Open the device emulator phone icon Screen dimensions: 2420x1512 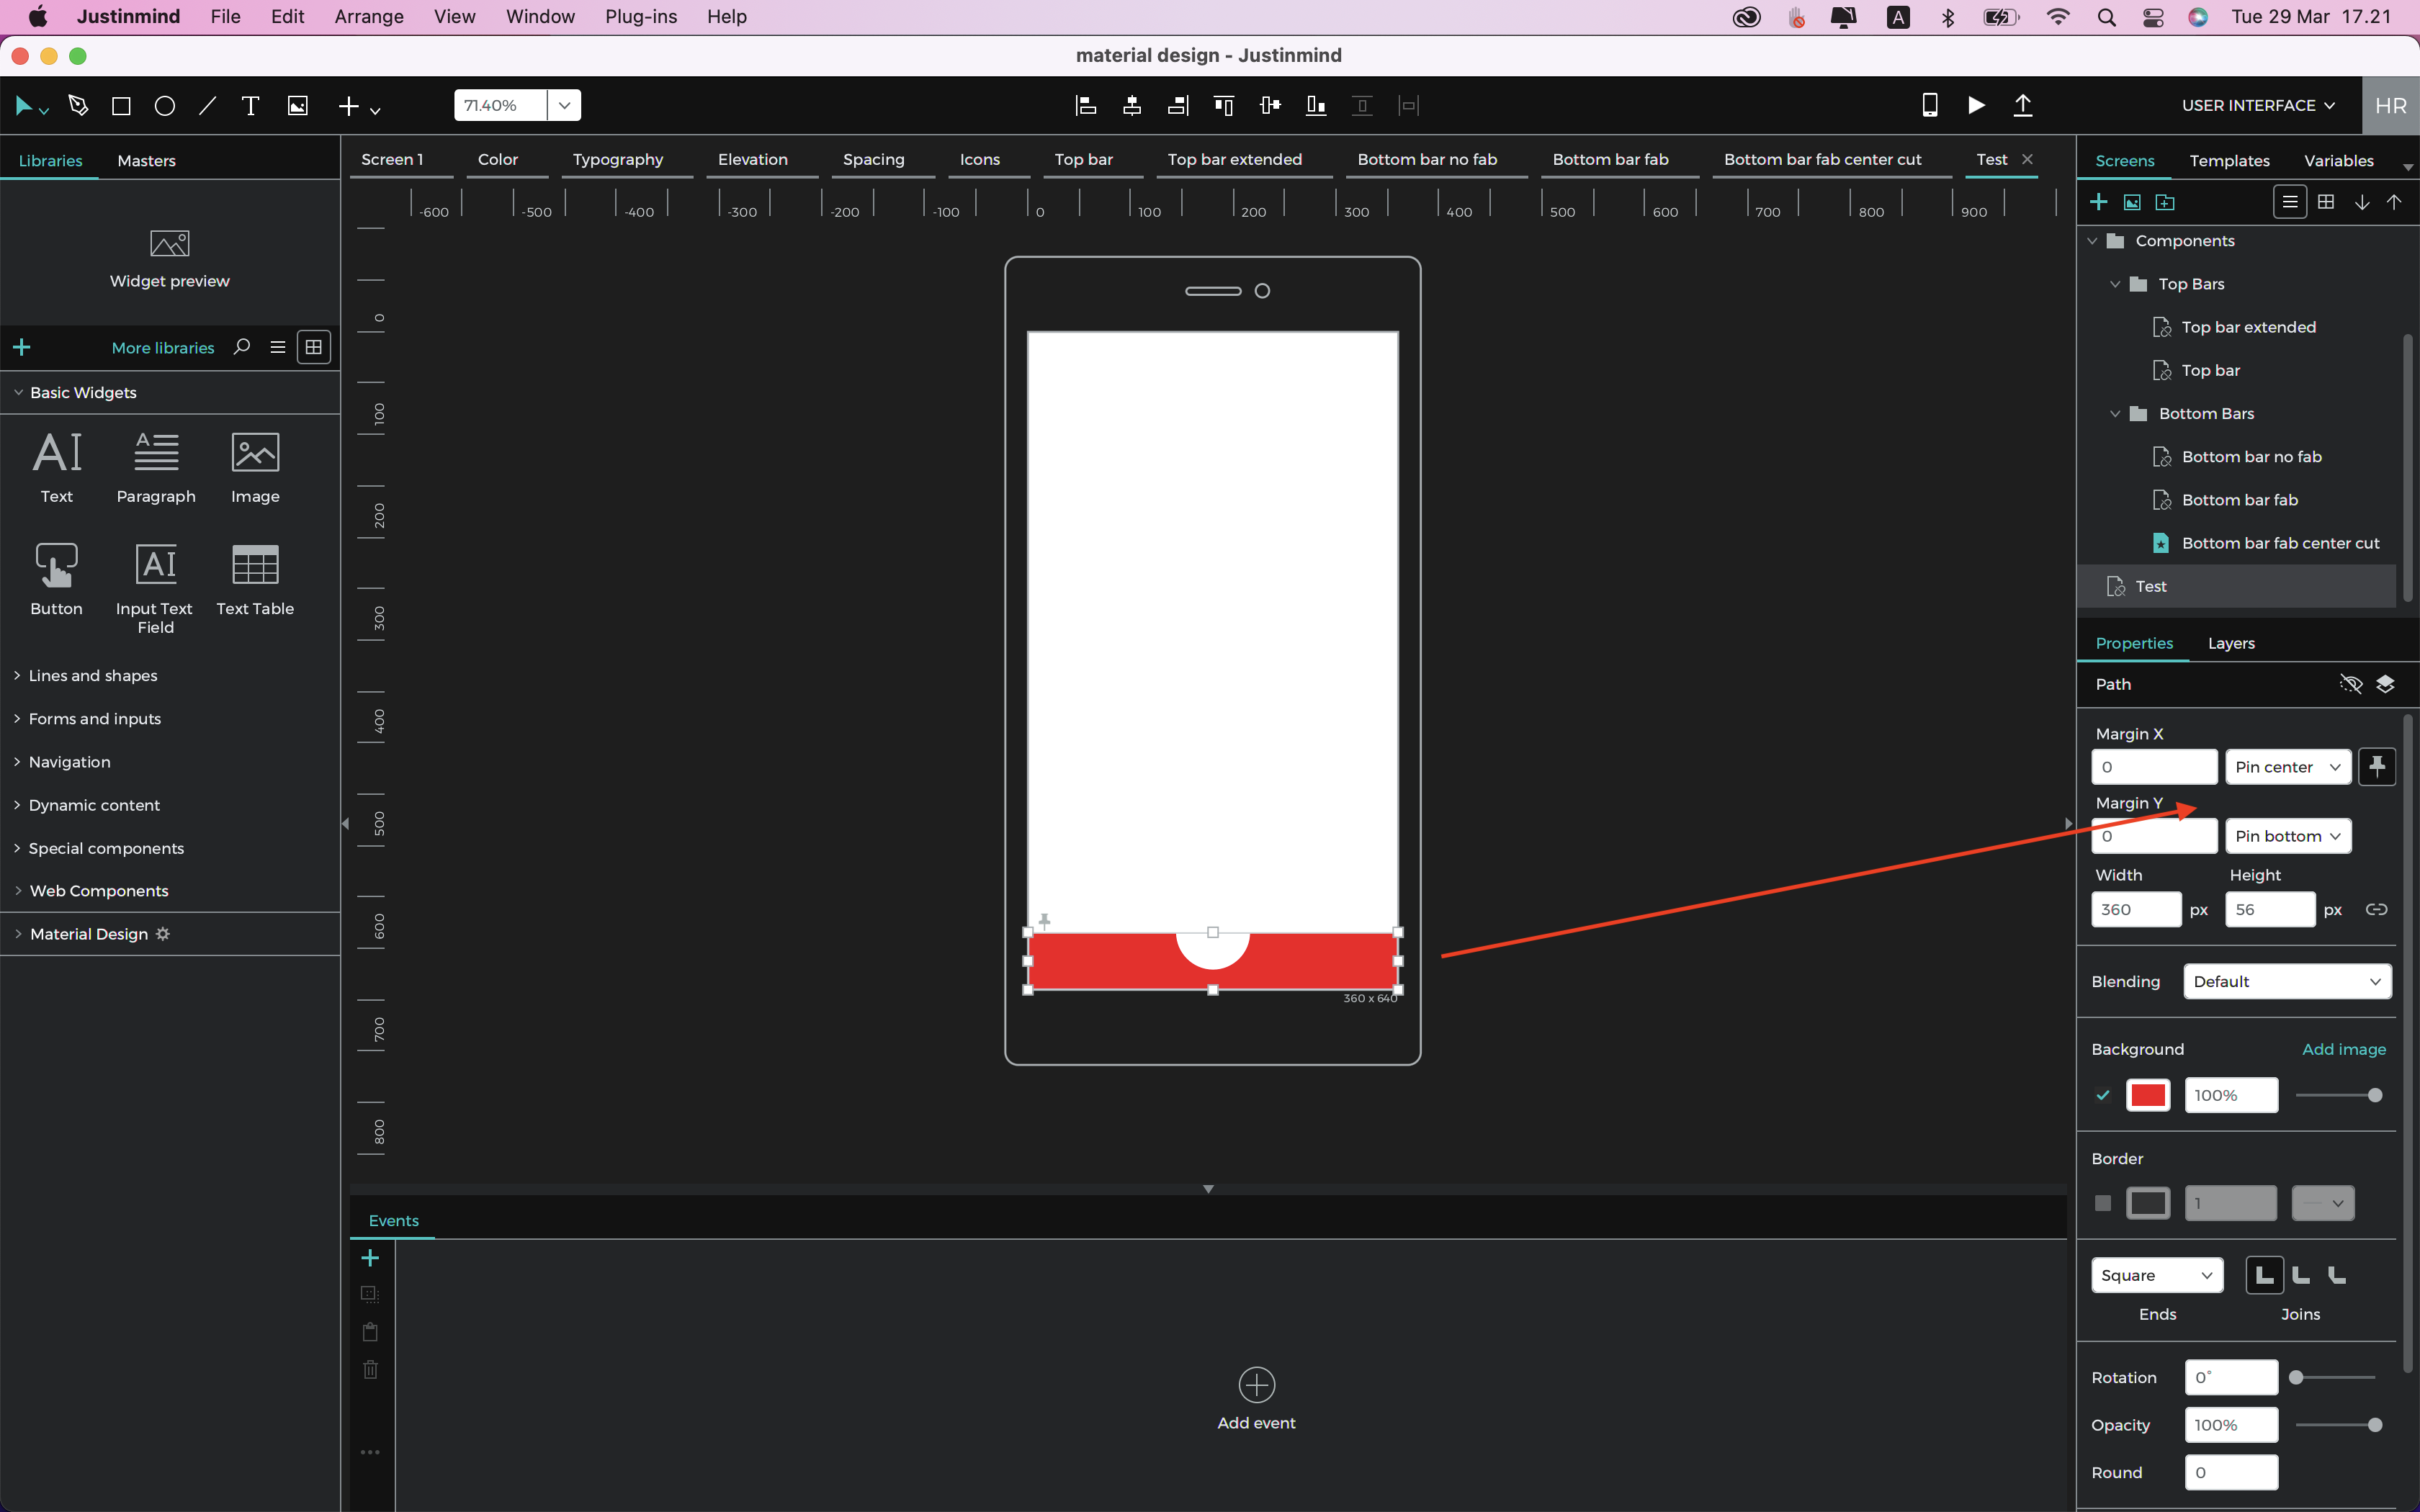click(x=1930, y=105)
